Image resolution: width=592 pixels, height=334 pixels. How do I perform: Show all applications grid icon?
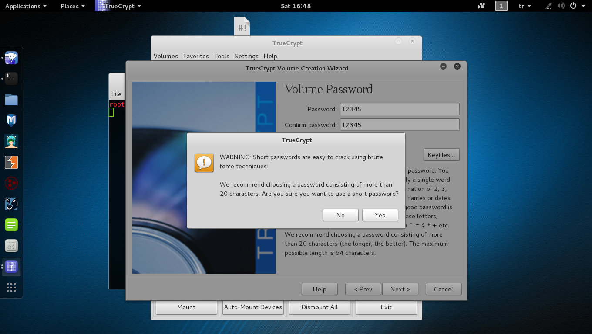(x=11, y=287)
